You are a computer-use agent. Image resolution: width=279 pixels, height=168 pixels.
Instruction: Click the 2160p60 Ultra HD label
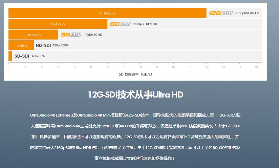248,13
